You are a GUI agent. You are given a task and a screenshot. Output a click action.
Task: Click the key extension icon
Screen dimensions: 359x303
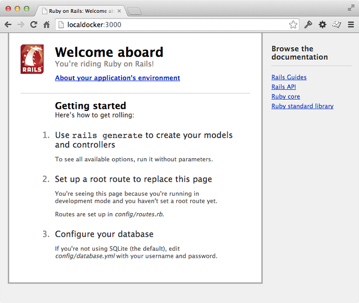[x=308, y=24]
